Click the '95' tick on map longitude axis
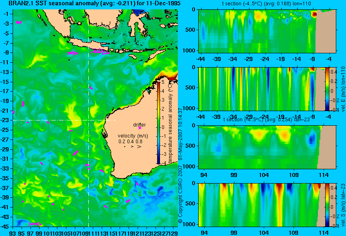This screenshot has width=346, height=236. [x=22, y=233]
